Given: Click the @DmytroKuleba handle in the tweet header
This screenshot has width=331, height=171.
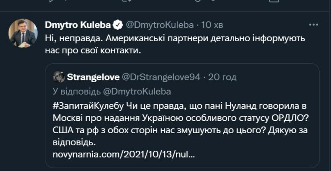Looking at the screenshot, I should pos(160,25).
